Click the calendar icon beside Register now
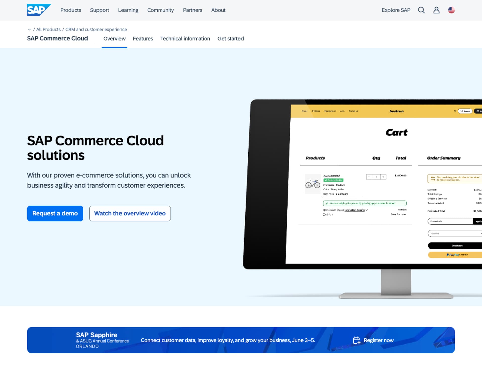The height and width of the screenshot is (372, 482). 356,340
